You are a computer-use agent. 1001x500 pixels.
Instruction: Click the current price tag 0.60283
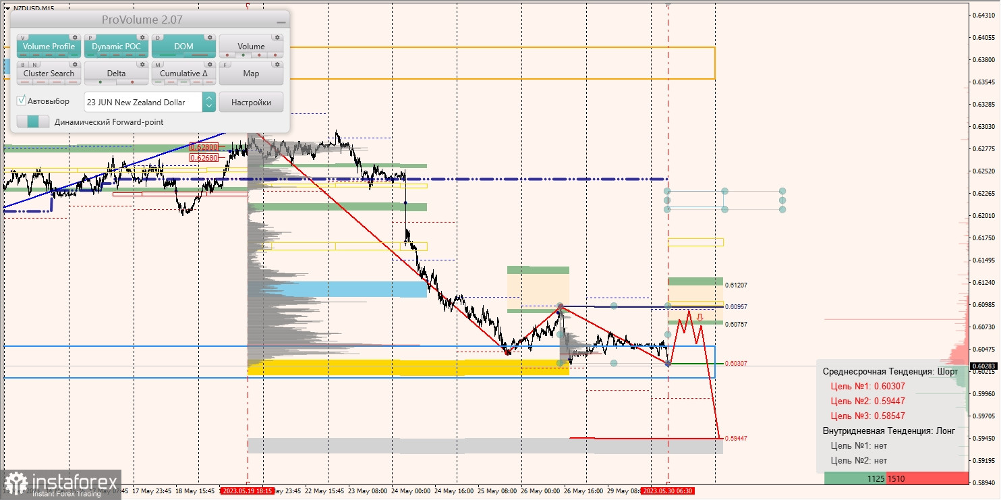983,366
